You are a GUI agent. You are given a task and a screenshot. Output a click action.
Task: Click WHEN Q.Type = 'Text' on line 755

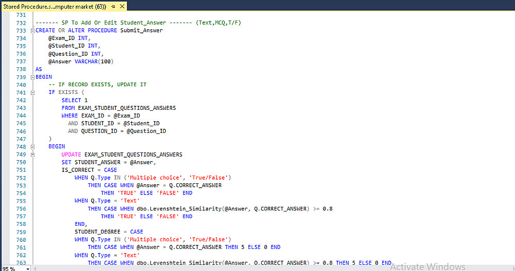click(107, 201)
